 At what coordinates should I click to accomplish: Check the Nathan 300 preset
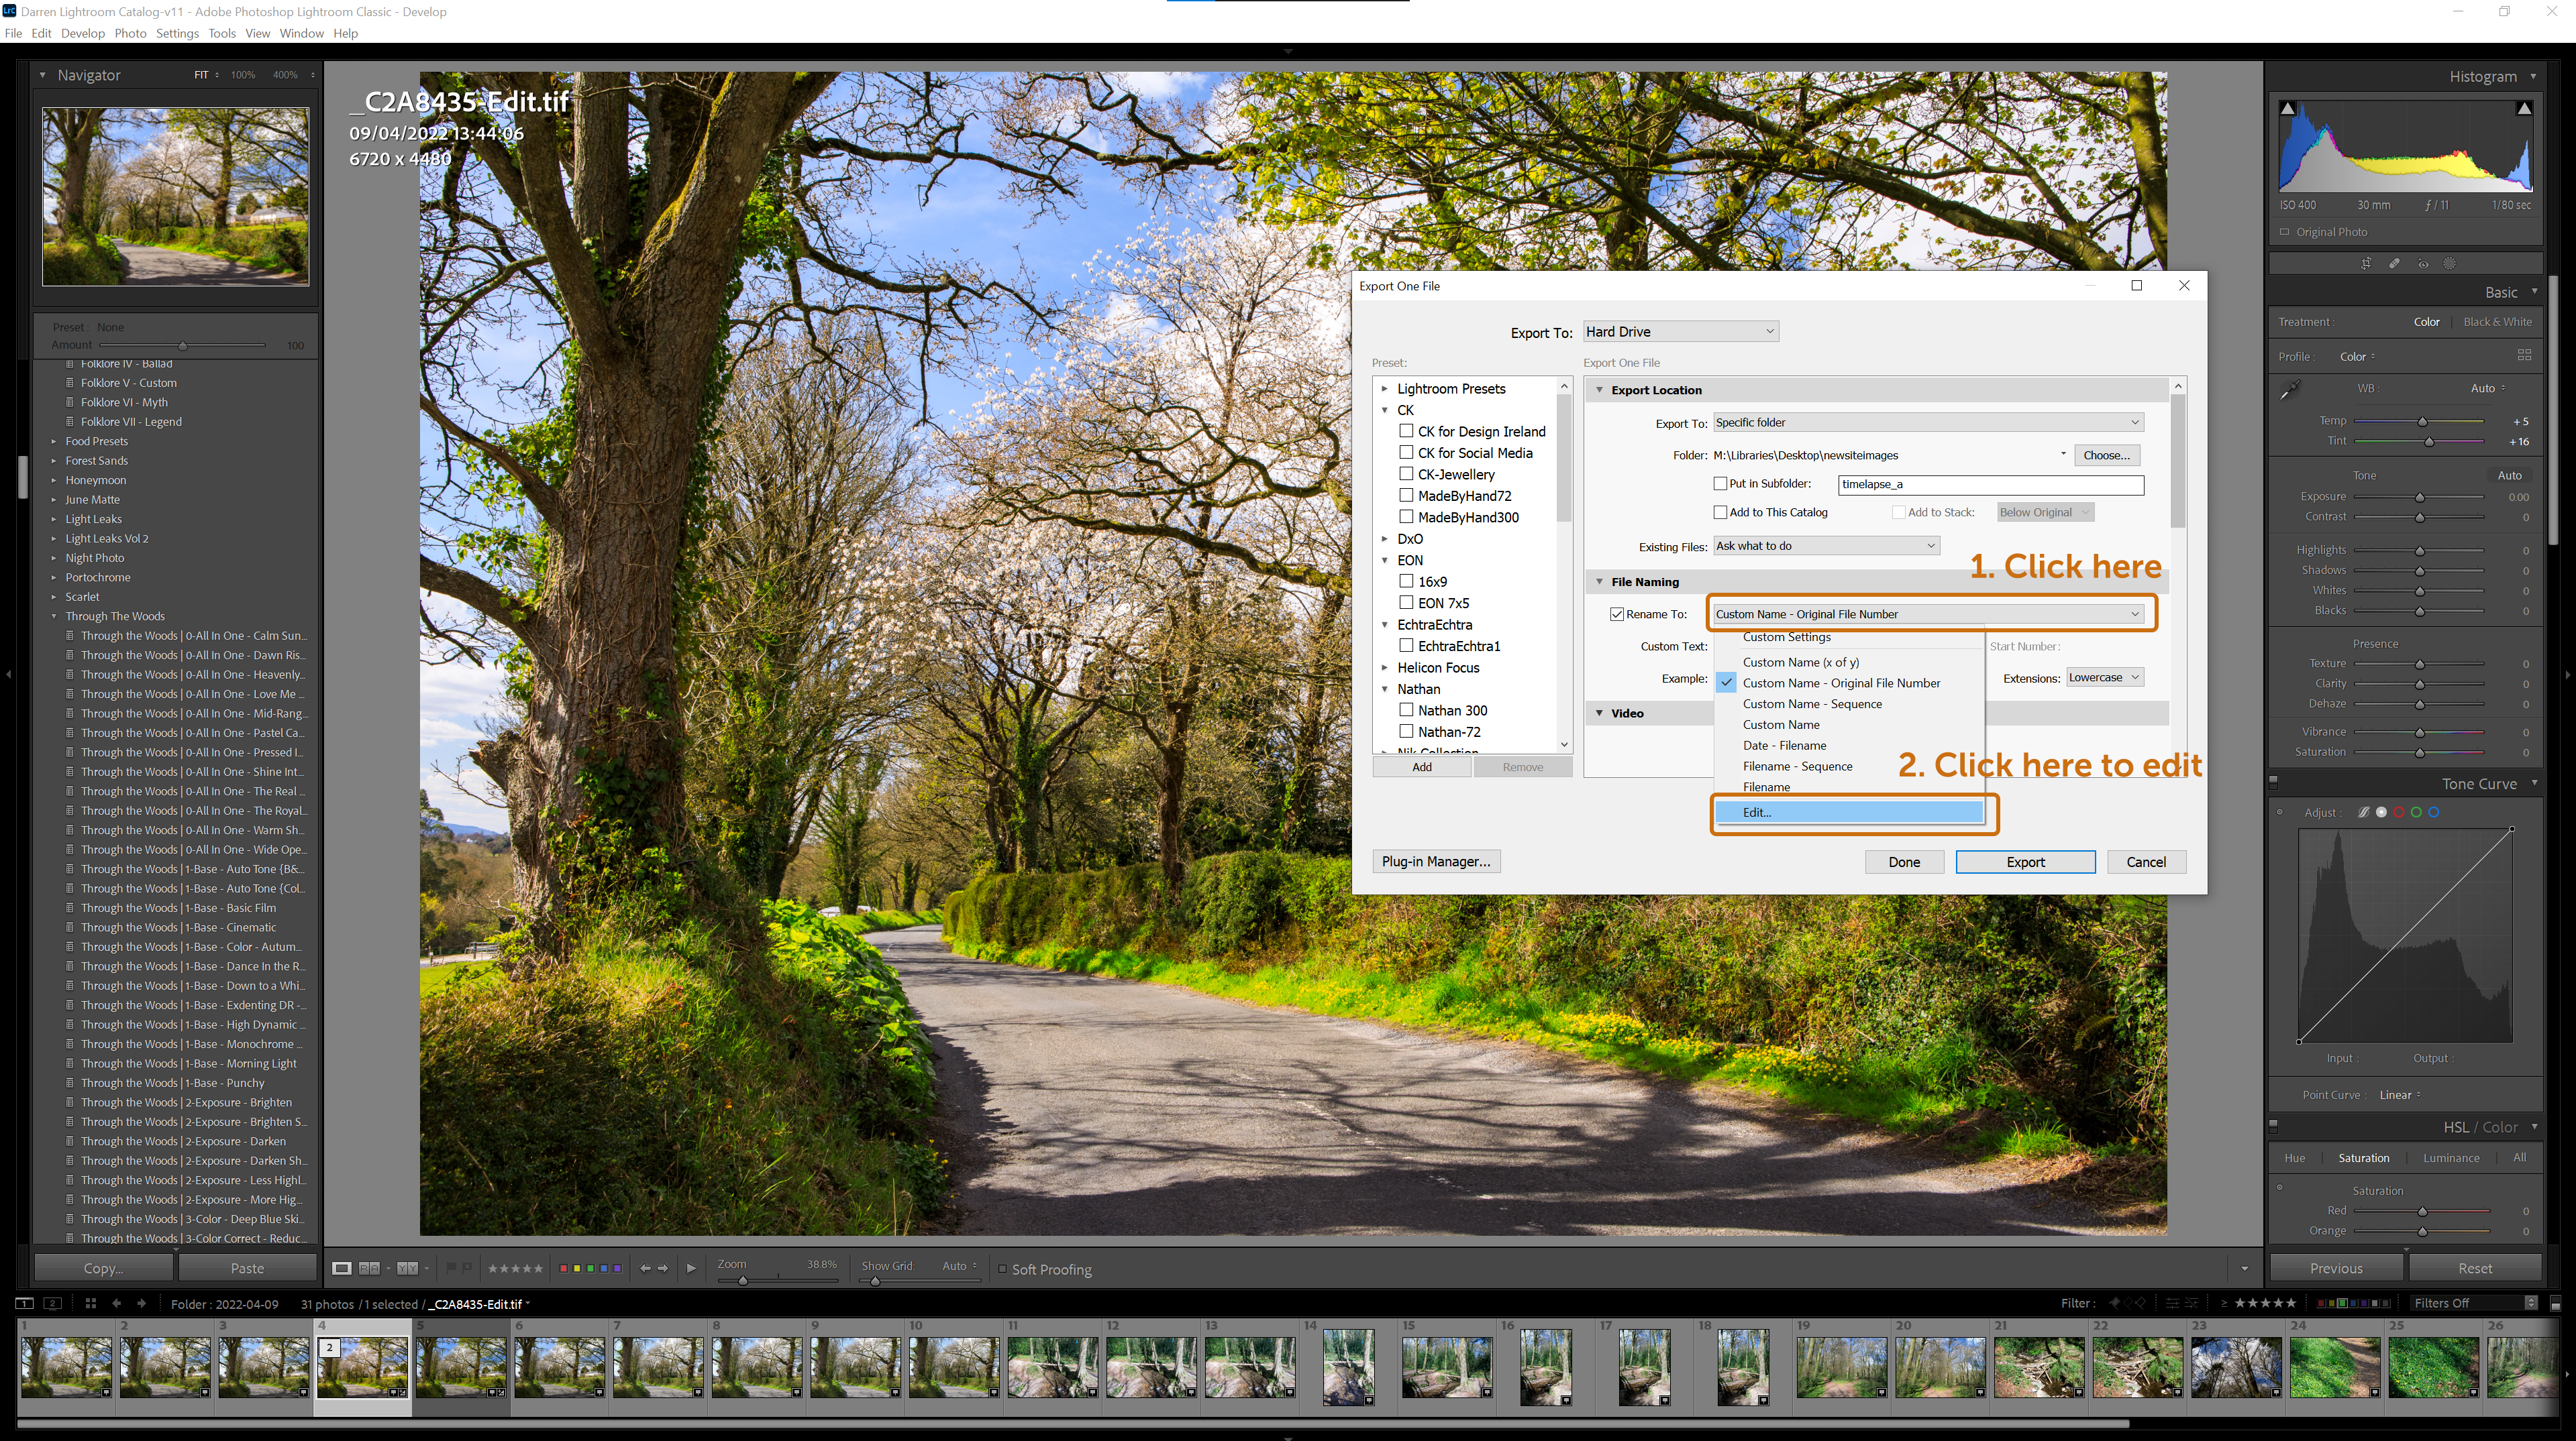(1406, 709)
